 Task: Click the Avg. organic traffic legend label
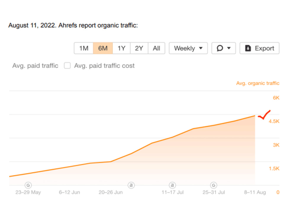[x=258, y=83]
